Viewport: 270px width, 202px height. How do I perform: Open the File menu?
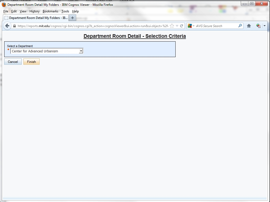(x=6, y=11)
